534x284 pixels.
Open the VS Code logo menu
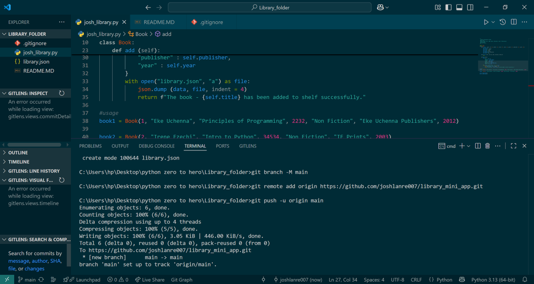click(x=7, y=7)
